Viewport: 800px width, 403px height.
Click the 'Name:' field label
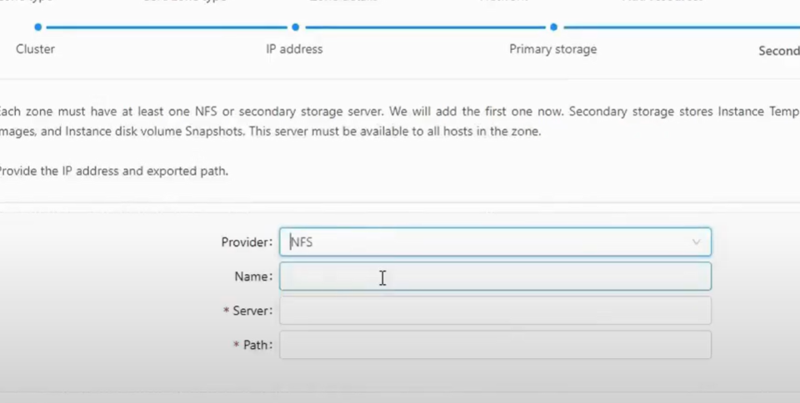(x=253, y=276)
